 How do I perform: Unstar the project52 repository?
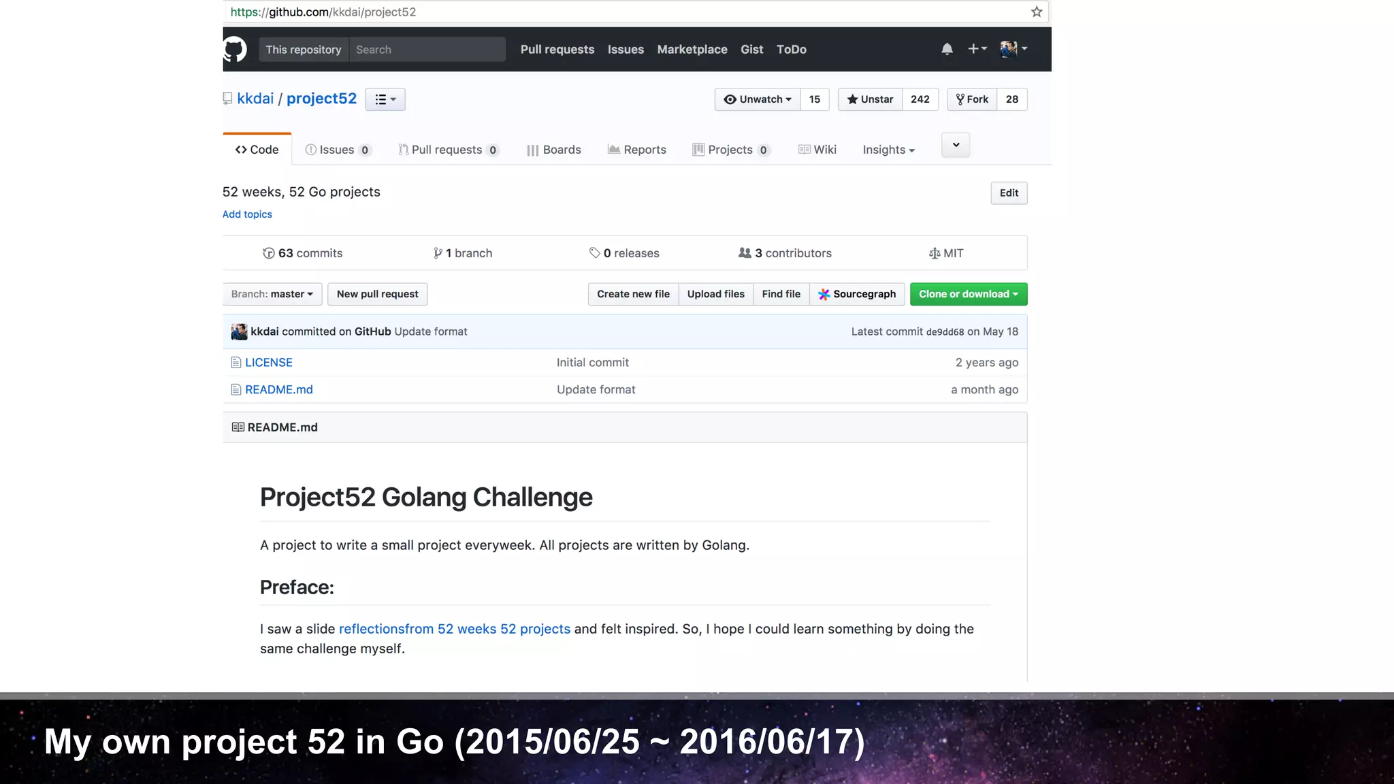[870, 99]
